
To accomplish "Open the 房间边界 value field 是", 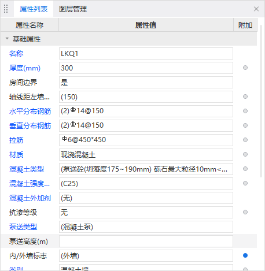I will pos(146,83).
